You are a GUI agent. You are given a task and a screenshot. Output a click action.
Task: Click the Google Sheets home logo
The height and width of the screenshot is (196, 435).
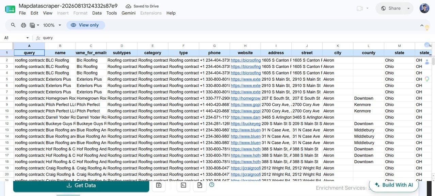[10, 9]
